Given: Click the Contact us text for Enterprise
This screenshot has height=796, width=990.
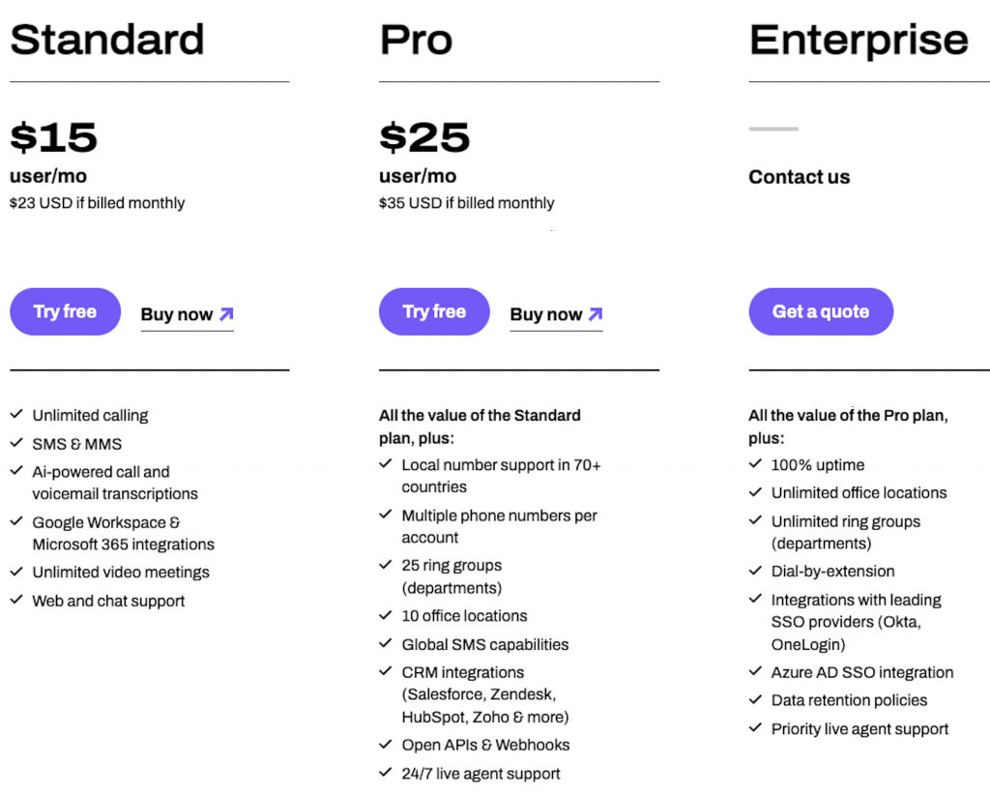Looking at the screenshot, I should pos(799,177).
